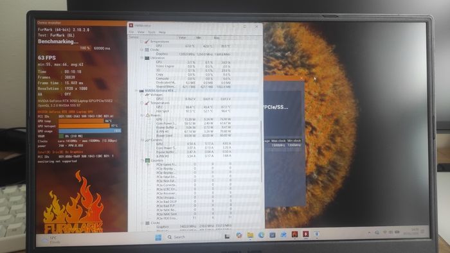Viewport: 450px width, 253px height.
Task: Switch to FurMark flame icon in taskbar
Action: (x=294, y=234)
